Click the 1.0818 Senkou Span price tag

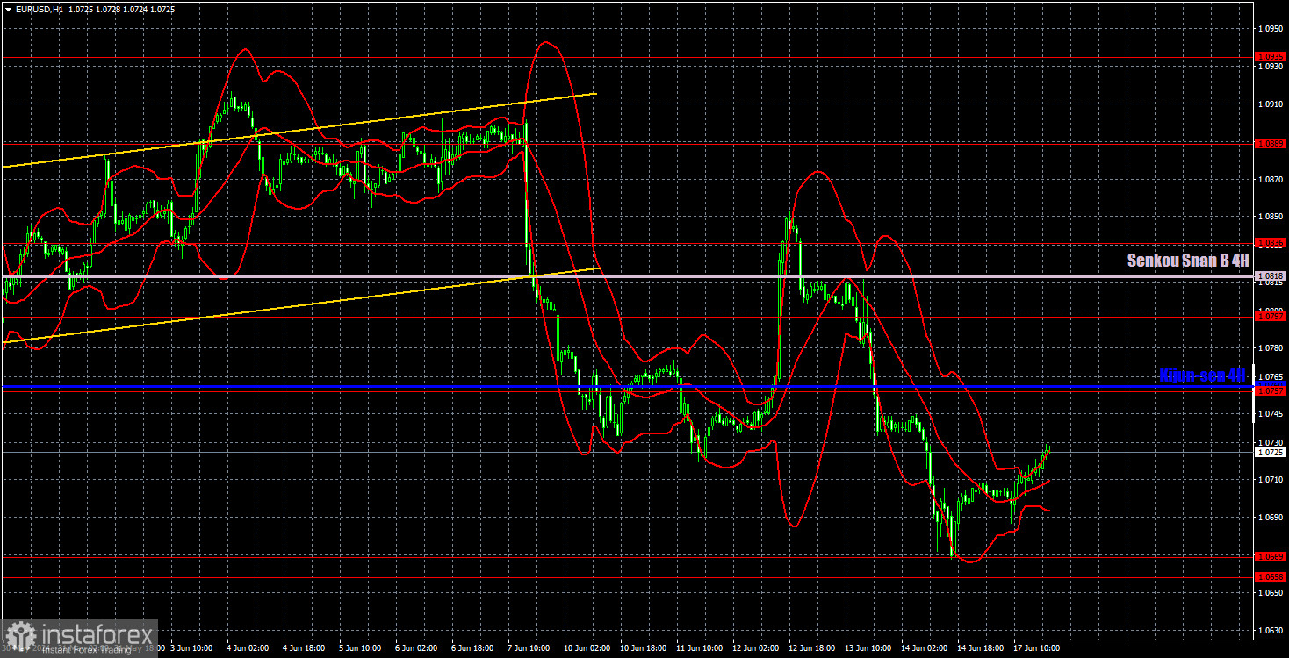pos(1271,275)
